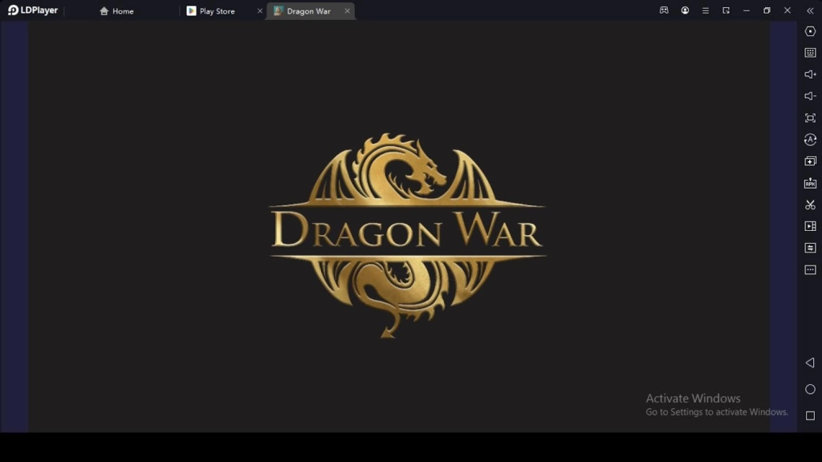Decrease the emulator volume
The image size is (822, 462).
point(810,96)
